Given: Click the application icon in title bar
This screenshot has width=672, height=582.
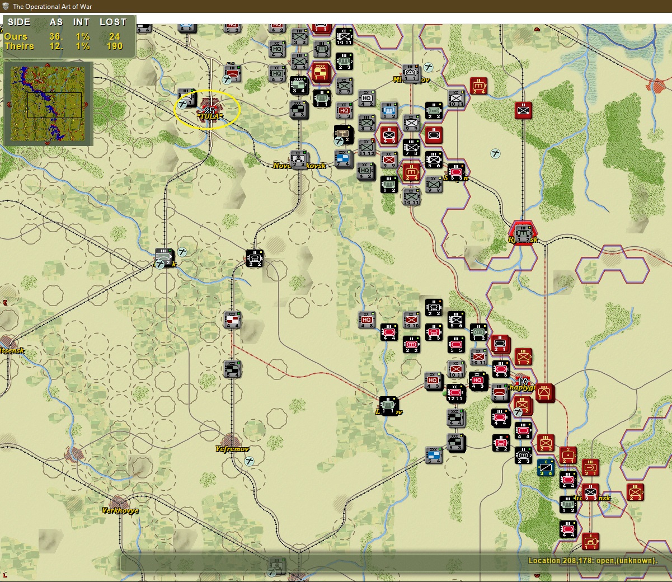Looking at the screenshot, I should (x=6, y=6).
